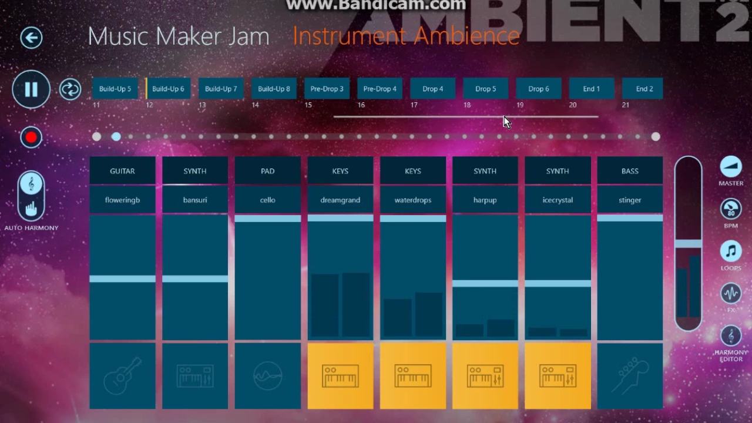Open the Instrument Ambience style title
The image size is (752, 423).
click(x=406, y=36)
